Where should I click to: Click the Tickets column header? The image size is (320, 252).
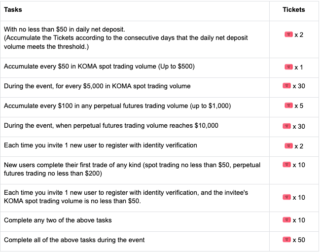293,9
